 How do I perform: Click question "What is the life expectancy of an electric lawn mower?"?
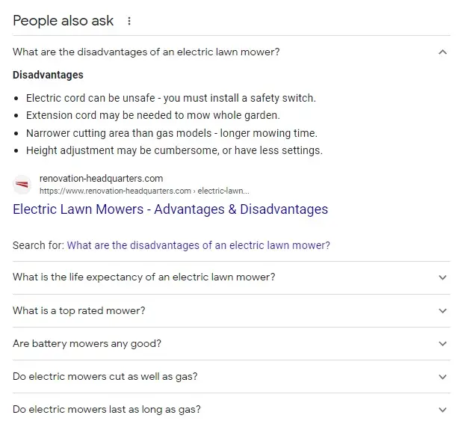point(144,277)
